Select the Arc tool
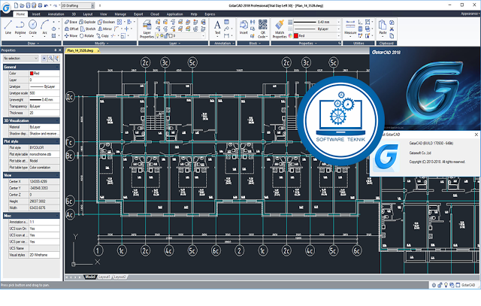This screenshot has width=481, height=306. point(45,27)
